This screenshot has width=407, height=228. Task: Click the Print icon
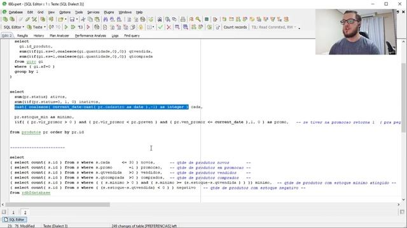[x=183, y=20]
